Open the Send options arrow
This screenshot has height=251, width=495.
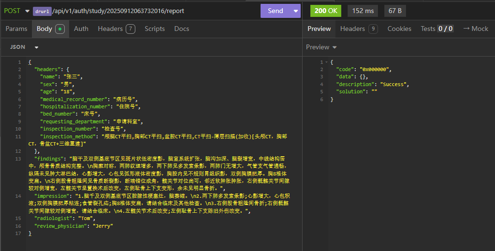pyautogui.click(x=296, y=11)
